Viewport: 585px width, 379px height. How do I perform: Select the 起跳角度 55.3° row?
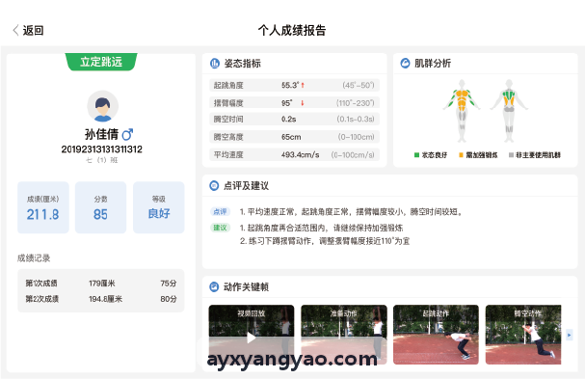pyautogui.click(x=294, y=85)
